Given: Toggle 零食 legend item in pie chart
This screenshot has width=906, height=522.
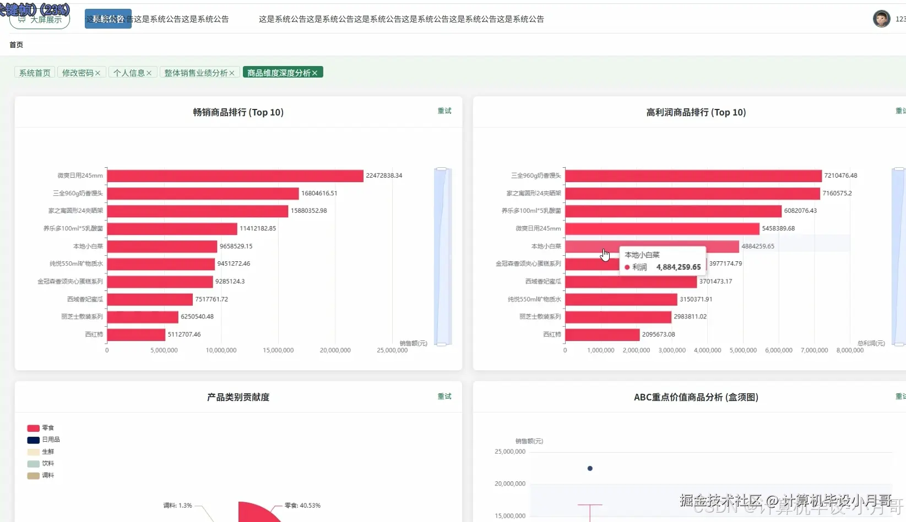Looking at the screenshot, I should pyautogui.click(x=41, y=428).
